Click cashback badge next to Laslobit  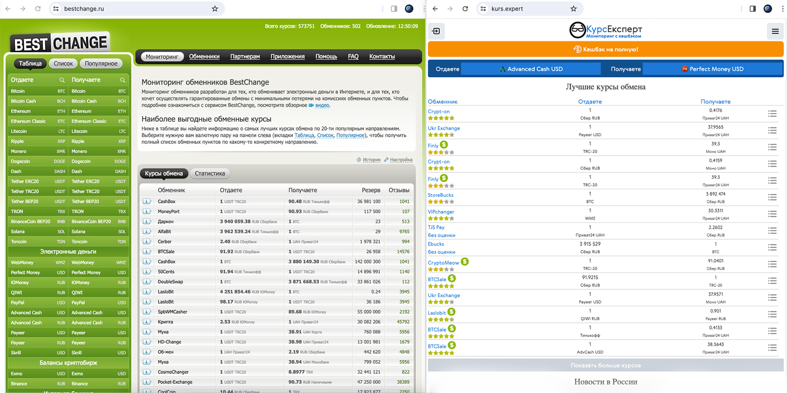[x=452, y=312]
